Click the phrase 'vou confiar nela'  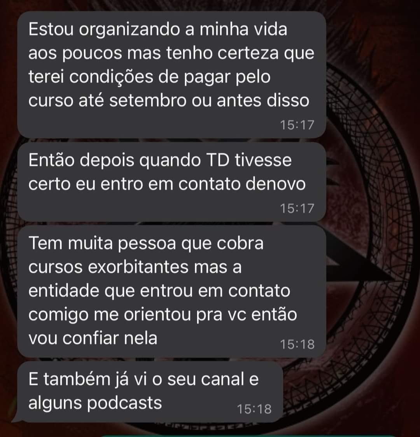(x=93, y=338)
